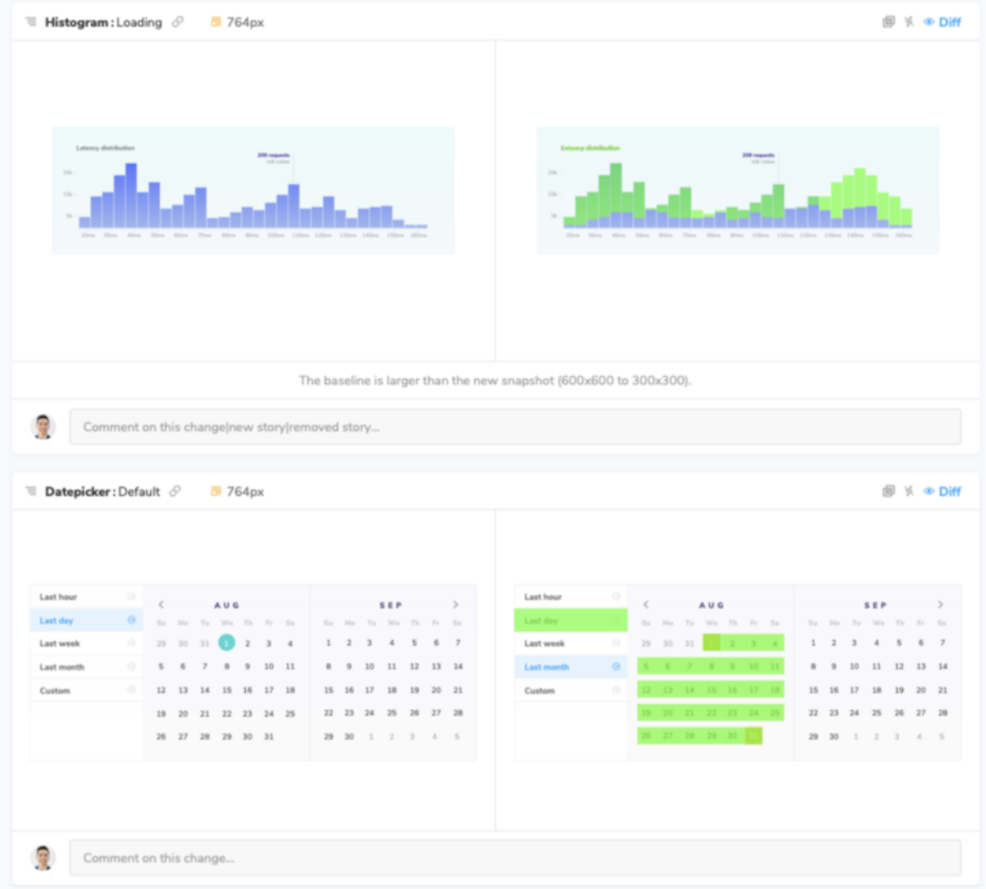Click the SEP month heading in left datepicker
The width and height of the screenshot is (986, 889).
tap(391, 605)
